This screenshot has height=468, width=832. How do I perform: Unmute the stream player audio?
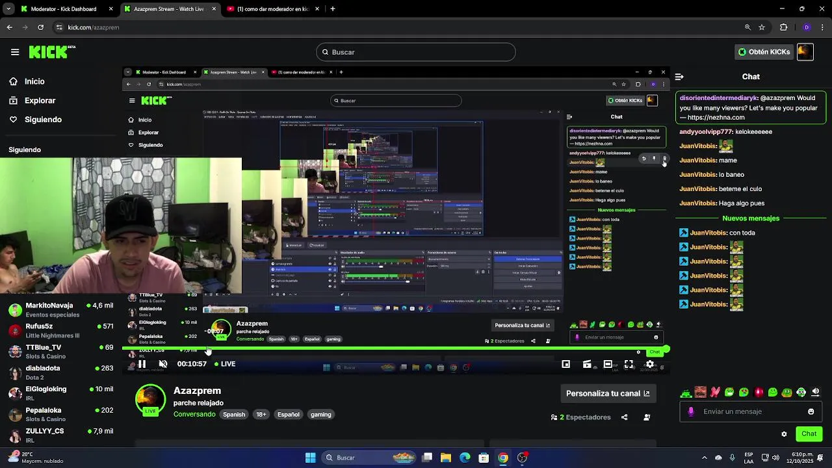point(163,364)
